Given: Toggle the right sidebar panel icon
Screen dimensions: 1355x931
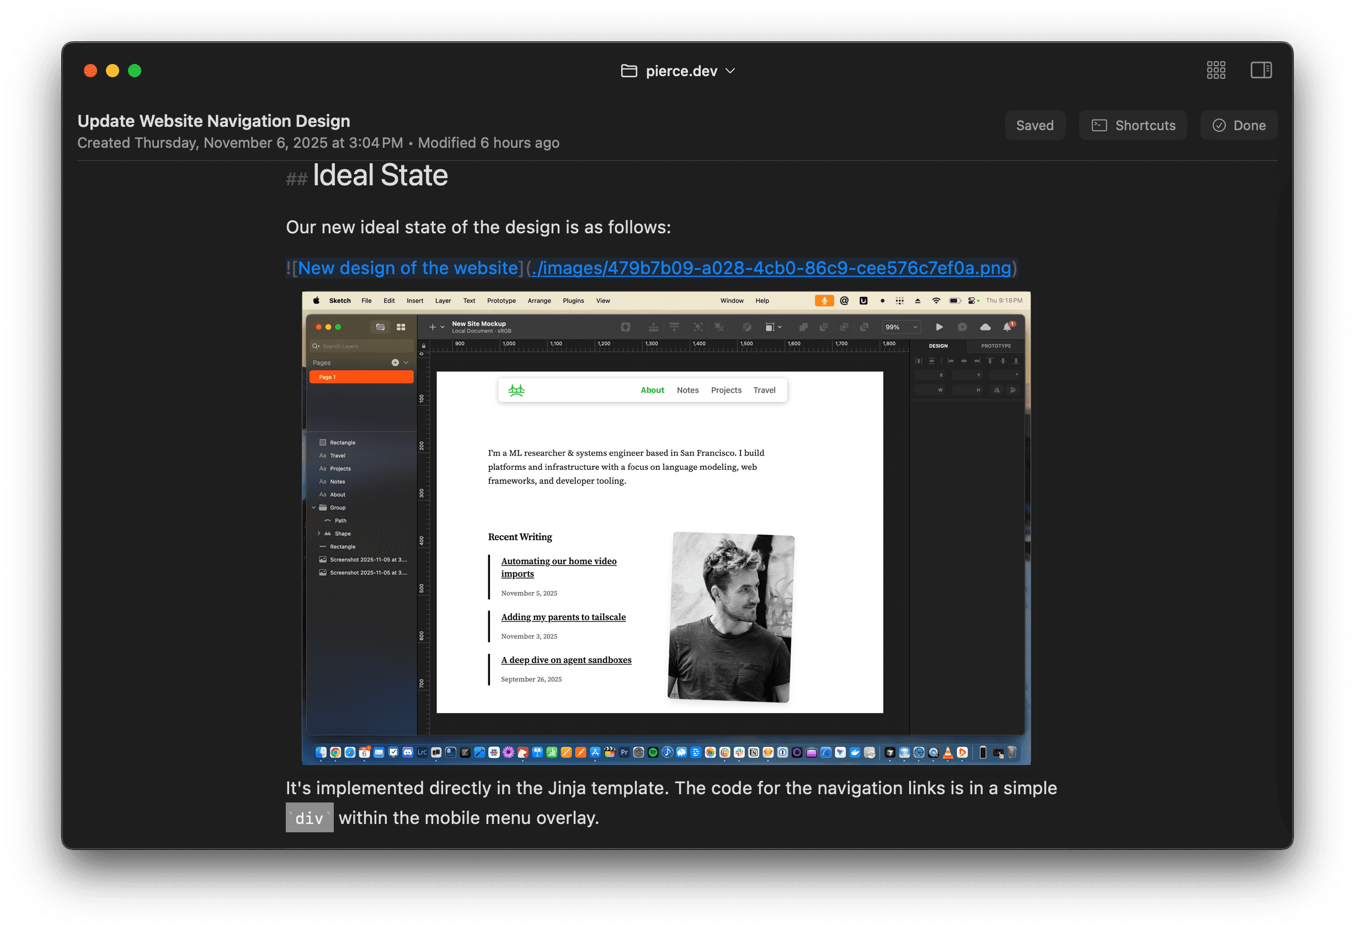Looking at the screenshot, I should pos(1261,71).
